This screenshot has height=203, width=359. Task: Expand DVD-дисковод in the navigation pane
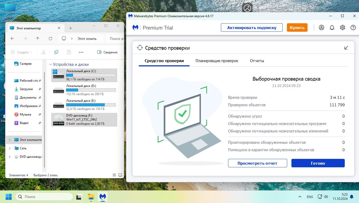[x=10, y=157]
